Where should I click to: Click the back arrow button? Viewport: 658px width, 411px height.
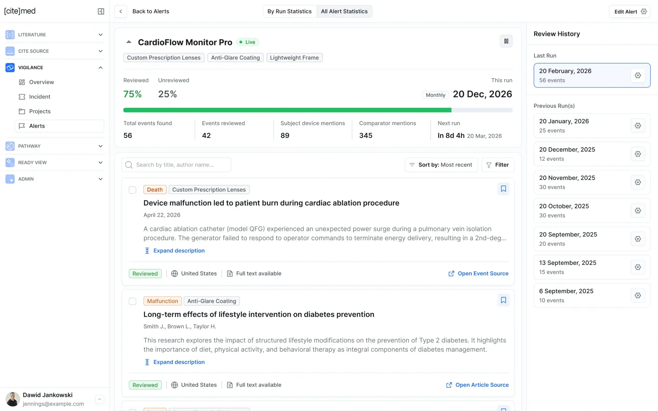[x=121, y=11]
